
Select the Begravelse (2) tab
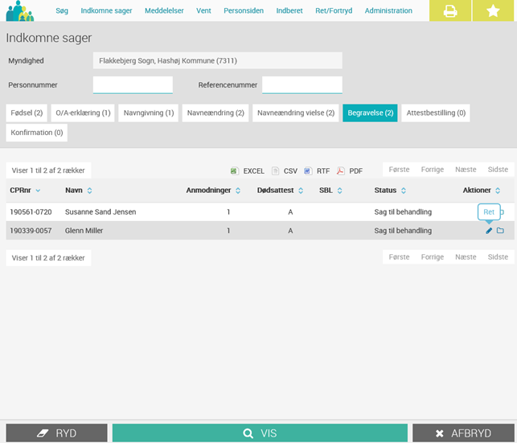(371, 113)
